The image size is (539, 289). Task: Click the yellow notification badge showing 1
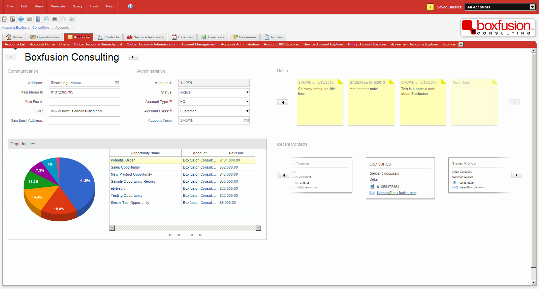[x=430, y=7]
